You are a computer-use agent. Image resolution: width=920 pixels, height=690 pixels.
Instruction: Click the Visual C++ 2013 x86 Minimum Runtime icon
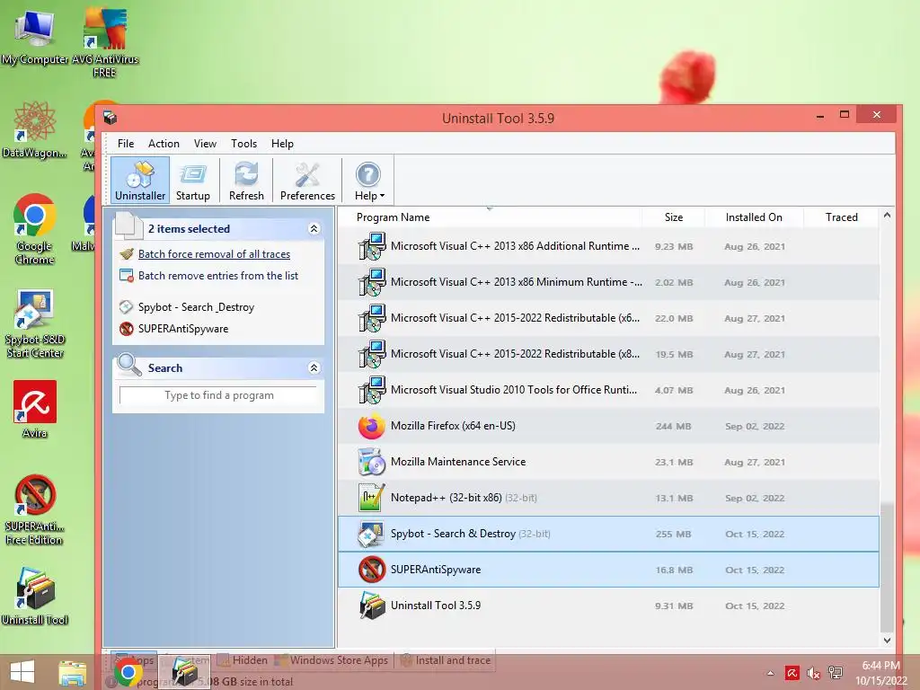(x=372, y=281)
